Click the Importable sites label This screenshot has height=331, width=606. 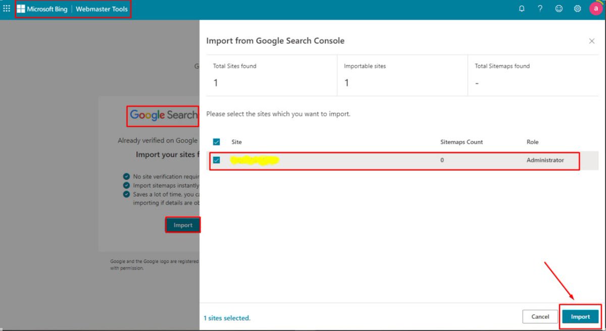(365, 66)
